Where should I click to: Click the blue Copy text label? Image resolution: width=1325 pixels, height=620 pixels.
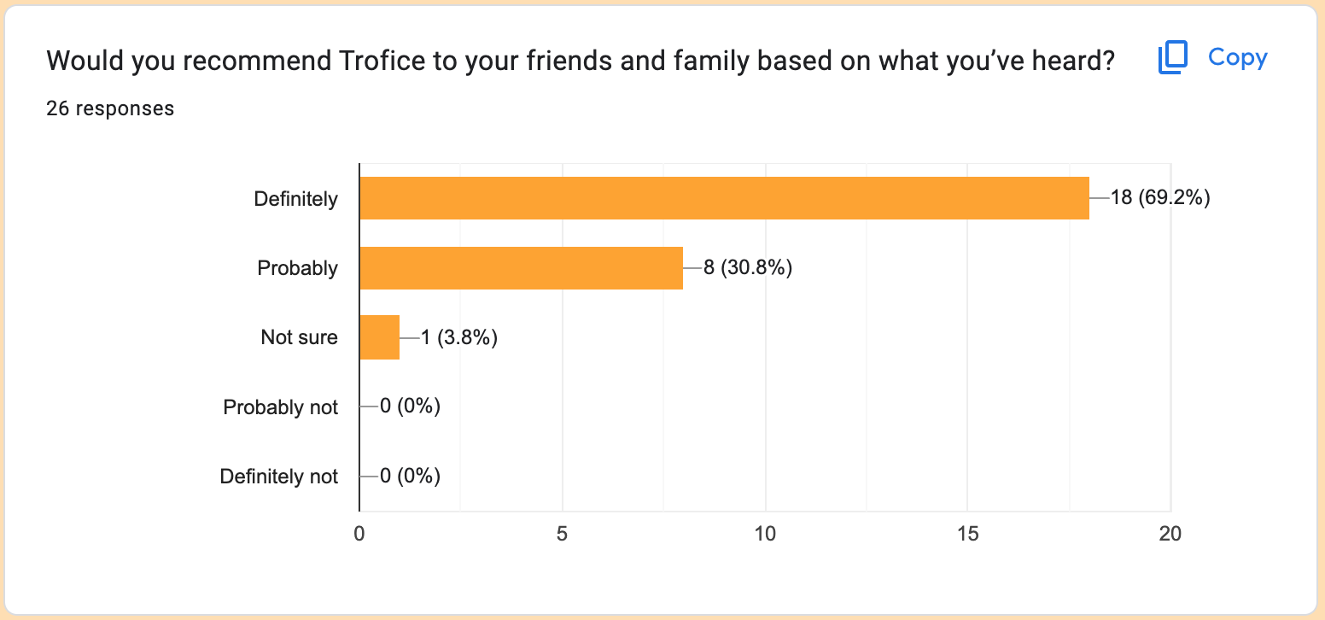1238,57
